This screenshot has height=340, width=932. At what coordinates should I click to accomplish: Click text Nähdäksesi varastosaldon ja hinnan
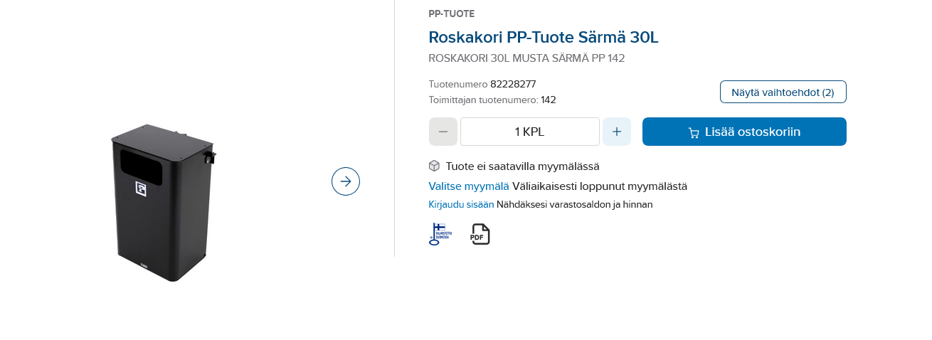click(574, 204)
